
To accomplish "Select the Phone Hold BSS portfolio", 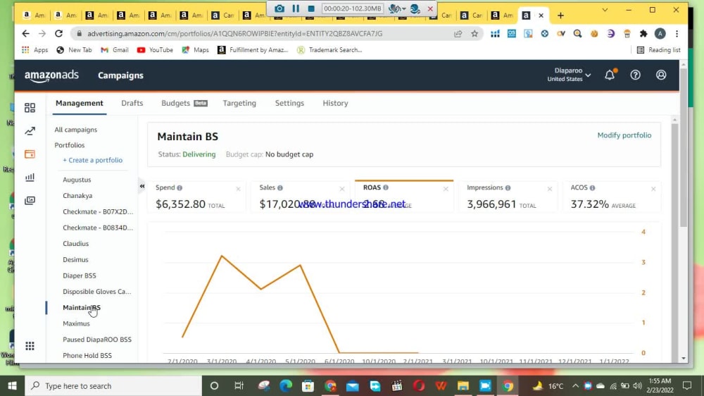I will point(87,356).
